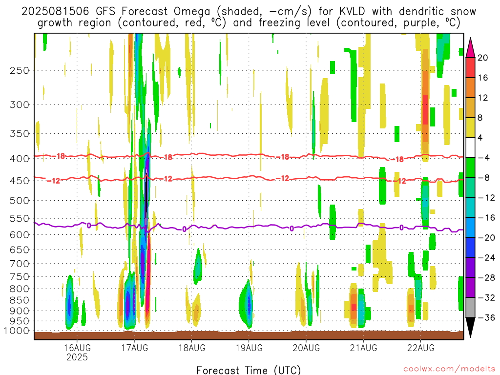Click the orange 12 to 16 colorbar segment
500x375 pixels.
470,88
